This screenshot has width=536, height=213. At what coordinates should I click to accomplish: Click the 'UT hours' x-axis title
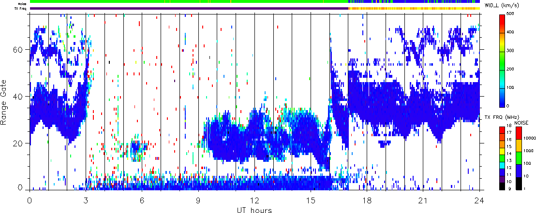[x=254, y=210]
